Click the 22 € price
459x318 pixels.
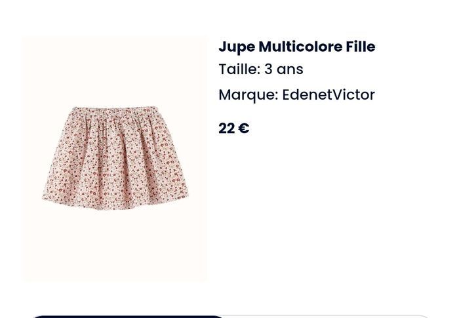234,129
